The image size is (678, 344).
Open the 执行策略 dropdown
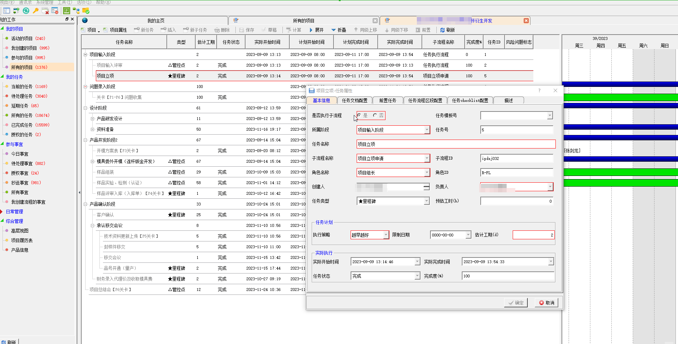[x=386, y=235]
